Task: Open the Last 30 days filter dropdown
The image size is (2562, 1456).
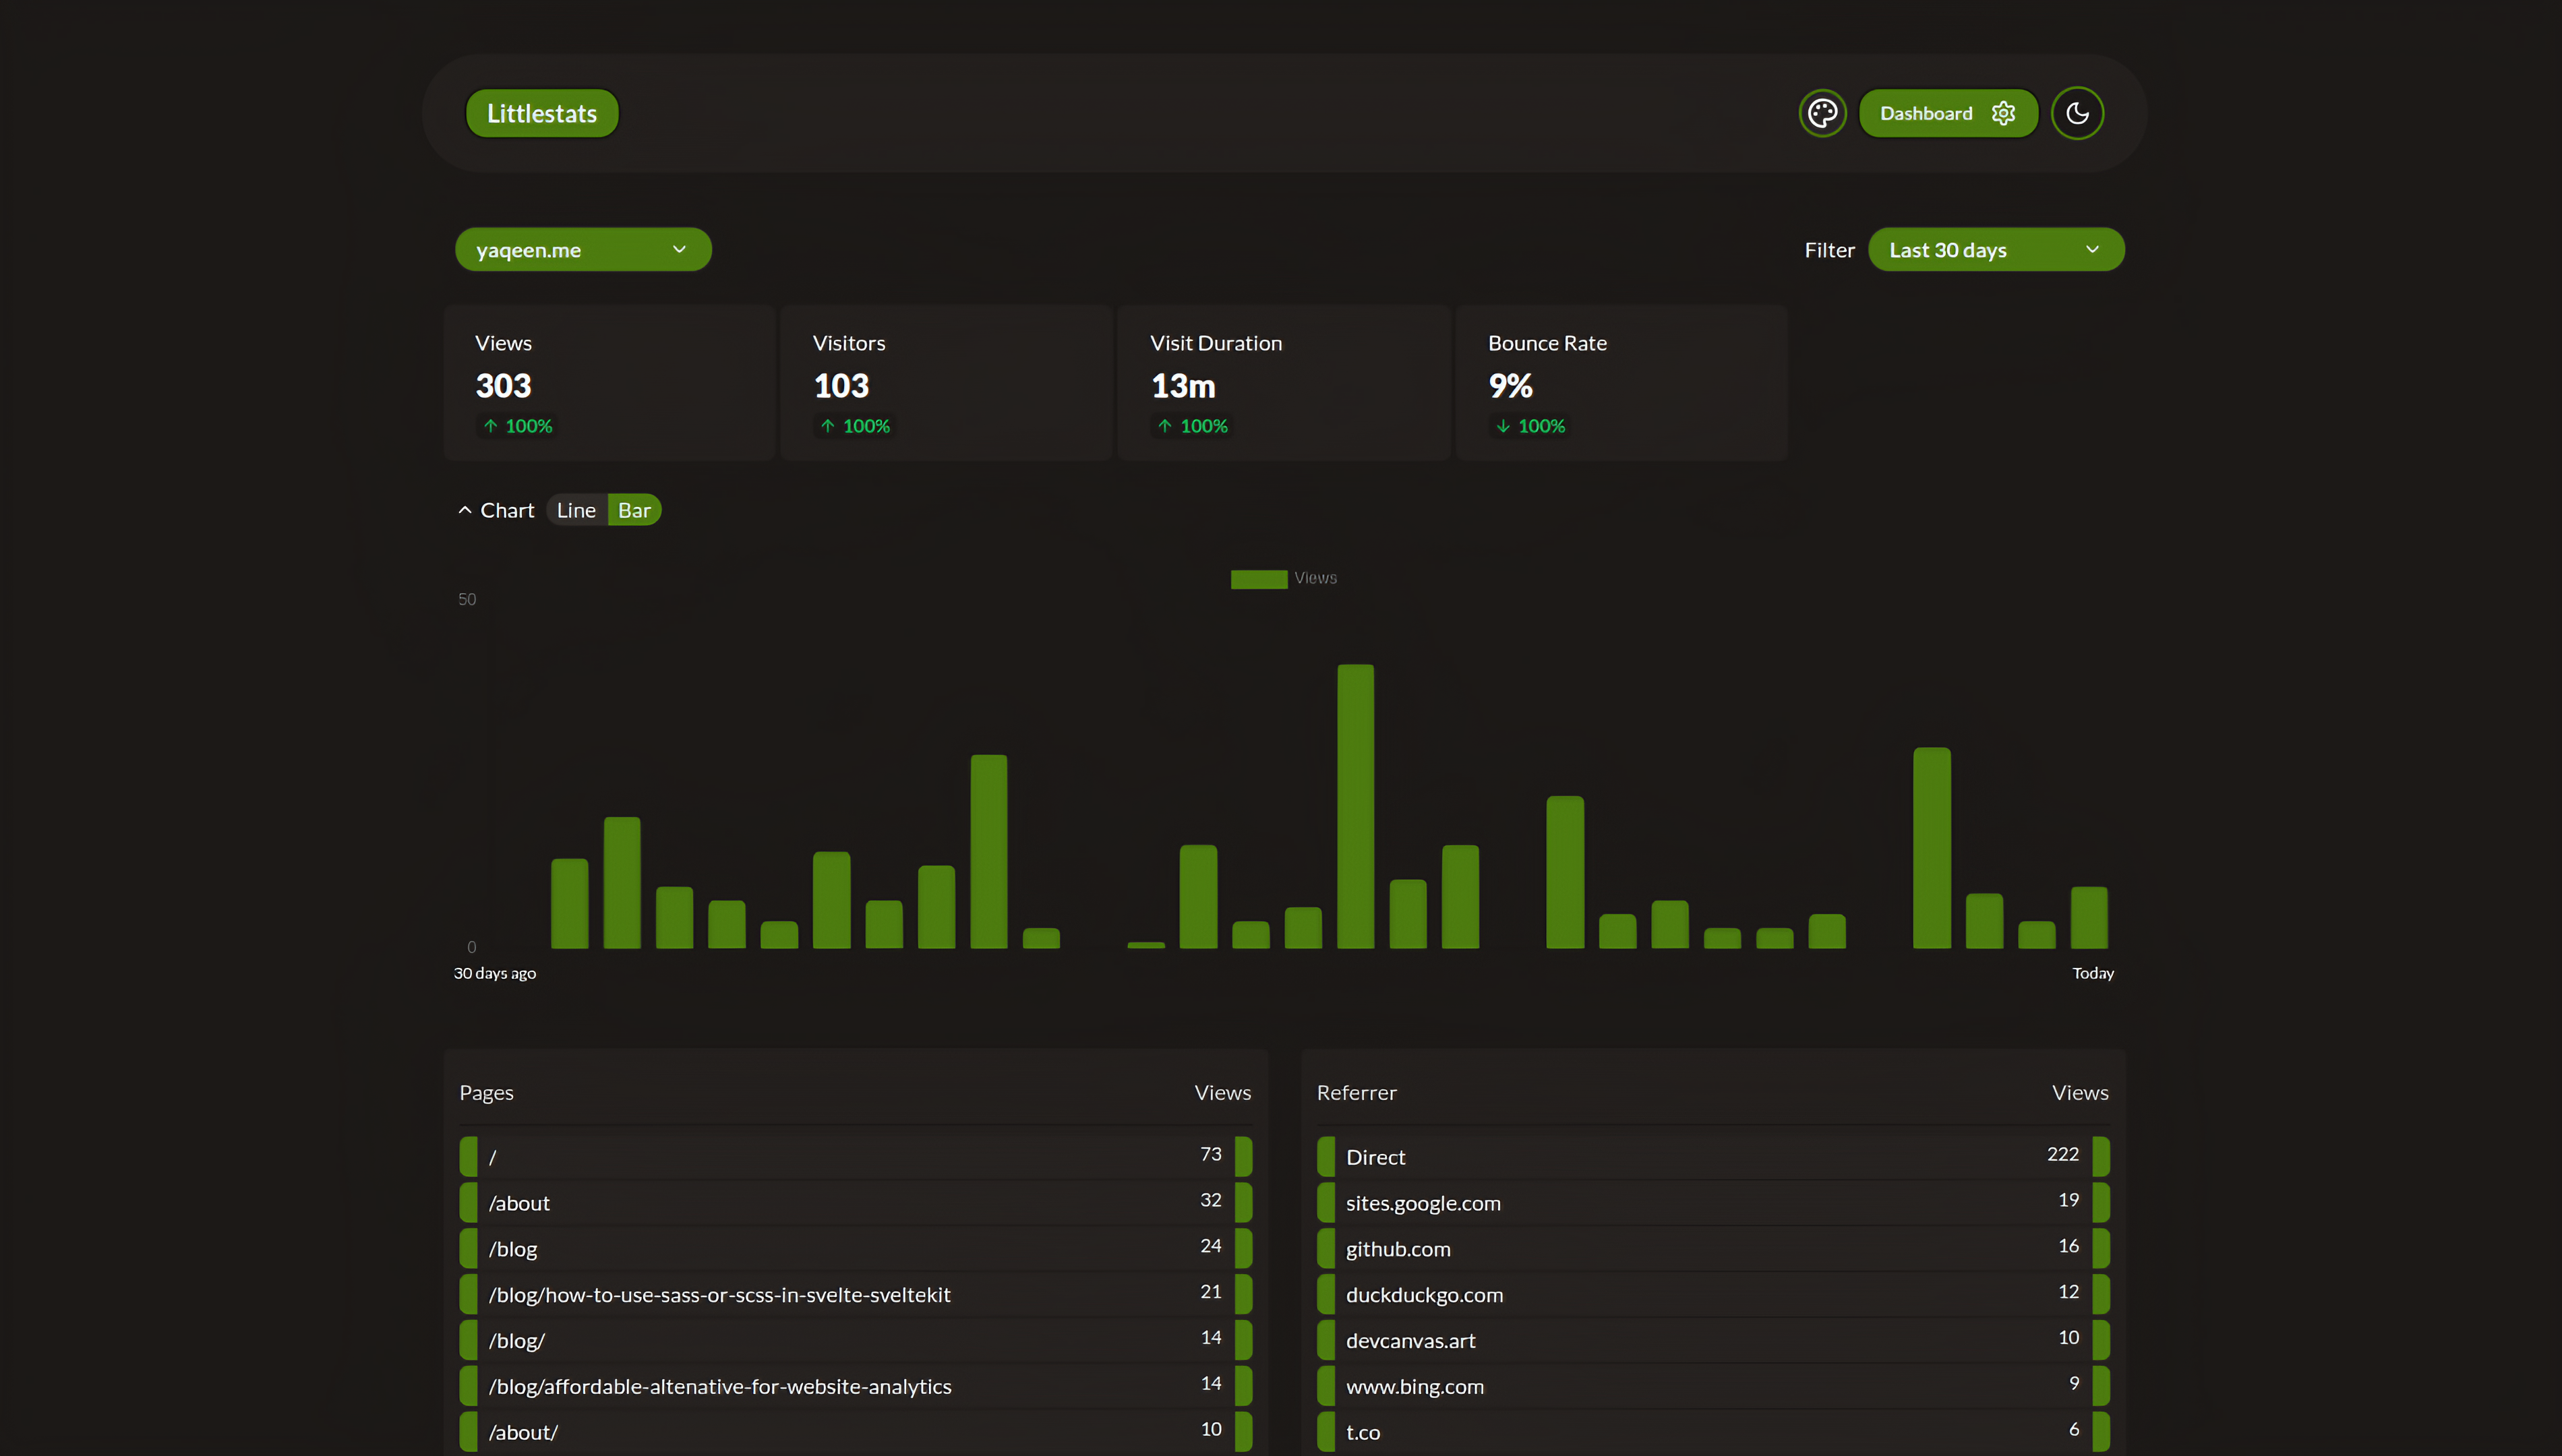Action: coord(1996,250)
